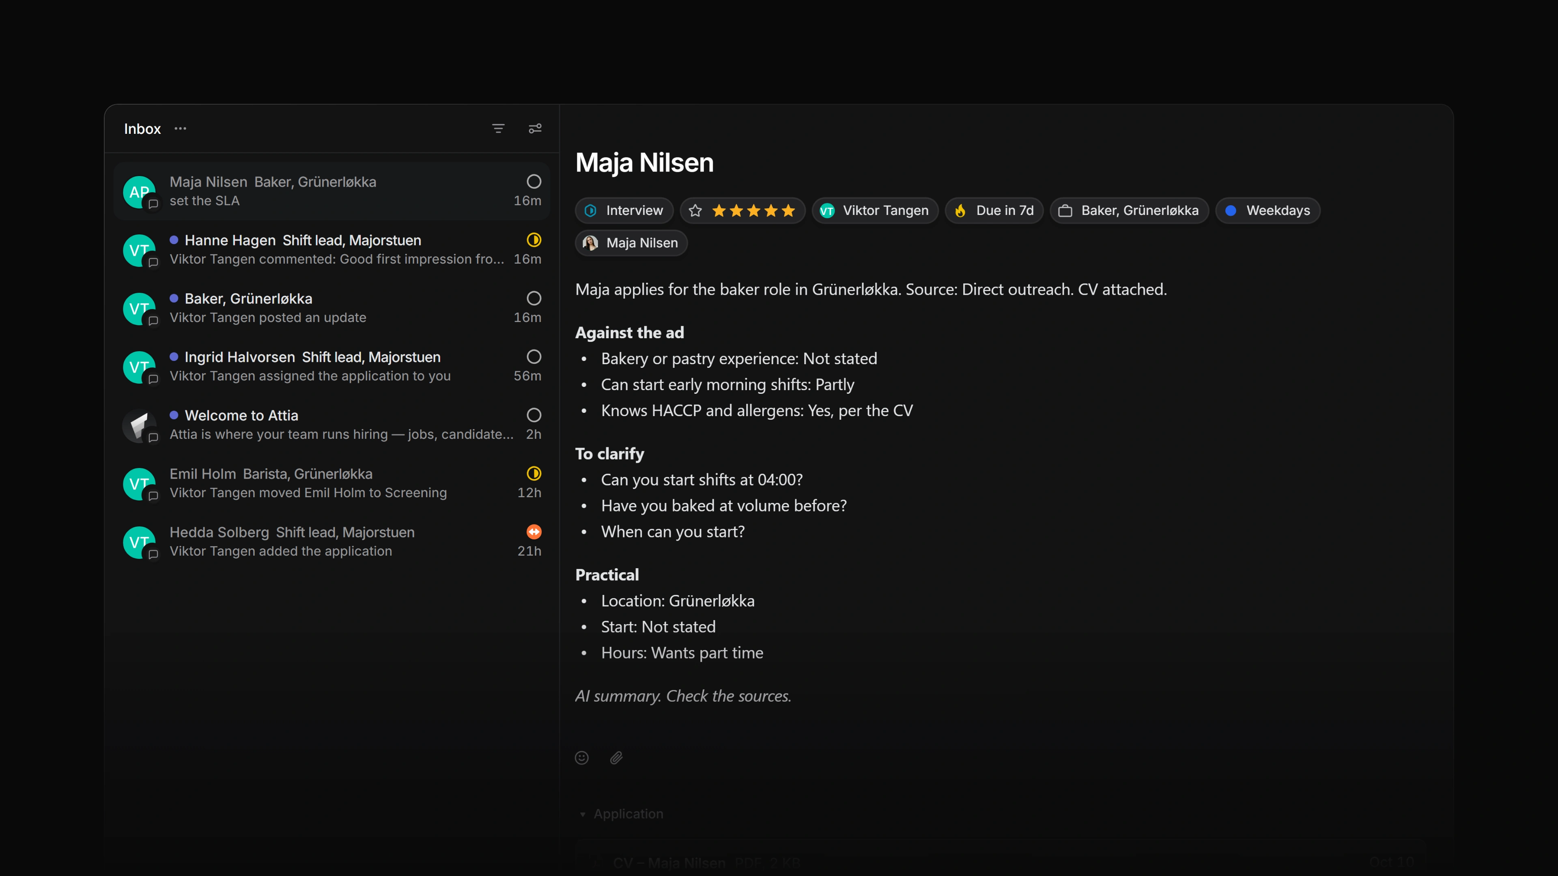
Task: Open the Baker, Grünerløkka job update notification
Action: [331, 308]
